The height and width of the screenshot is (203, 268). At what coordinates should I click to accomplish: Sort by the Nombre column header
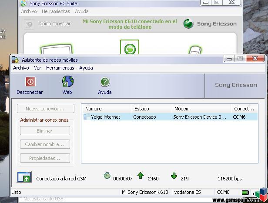pyautogui.click(x=107, y=109)
